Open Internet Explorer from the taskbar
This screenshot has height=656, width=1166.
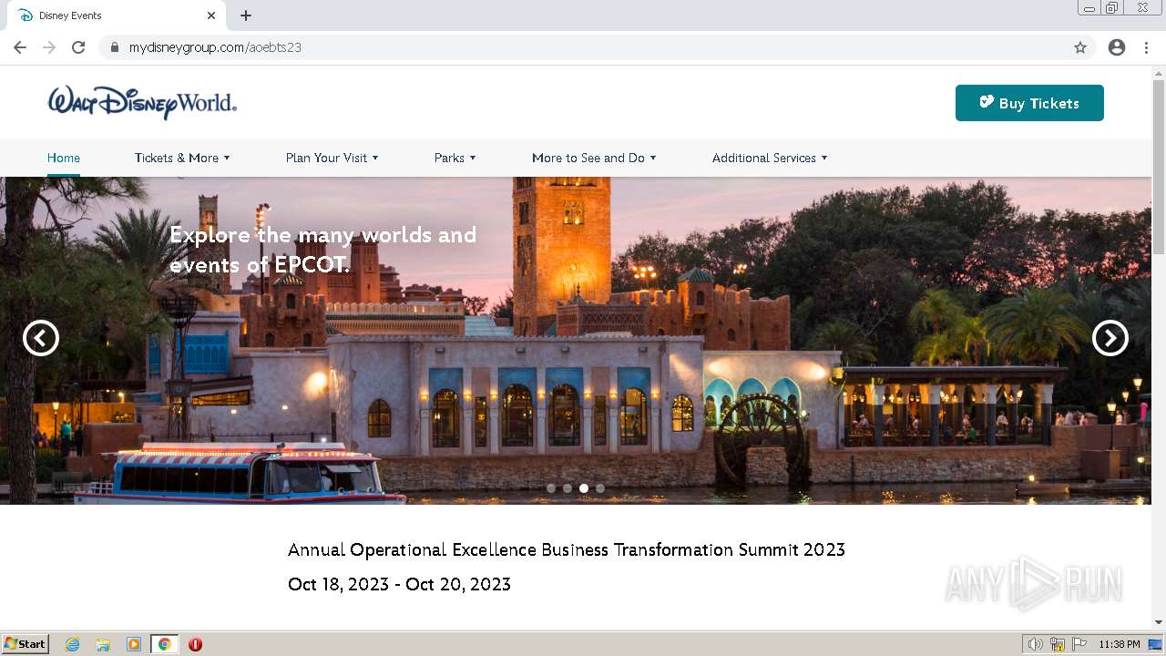point(72,644)
